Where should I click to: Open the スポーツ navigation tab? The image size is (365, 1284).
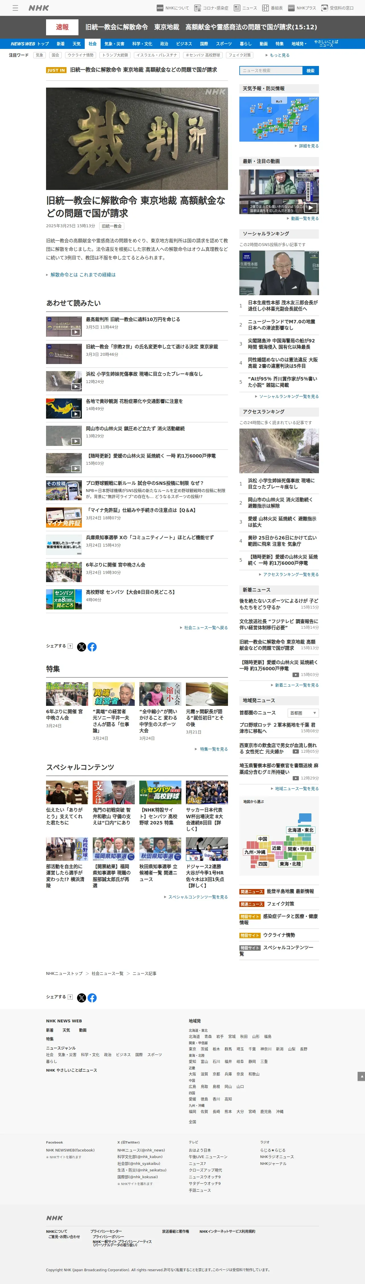[224, 44]
